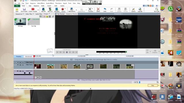Screen dimensions: 184x103
Task: Click the Add File toolbar icon
Action: (x=43, y=10)
